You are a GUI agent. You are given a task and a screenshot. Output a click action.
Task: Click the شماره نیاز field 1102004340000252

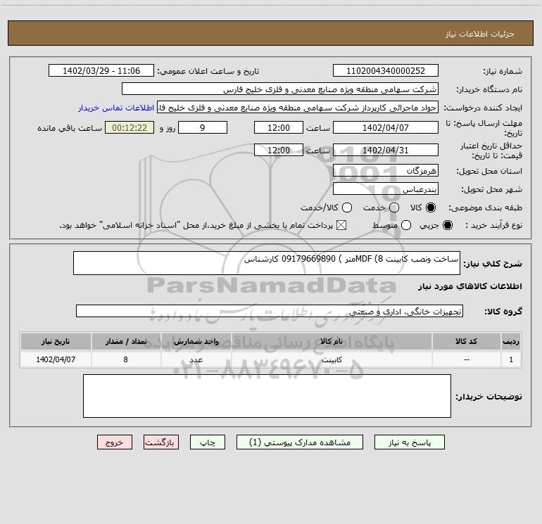[386, 70]
